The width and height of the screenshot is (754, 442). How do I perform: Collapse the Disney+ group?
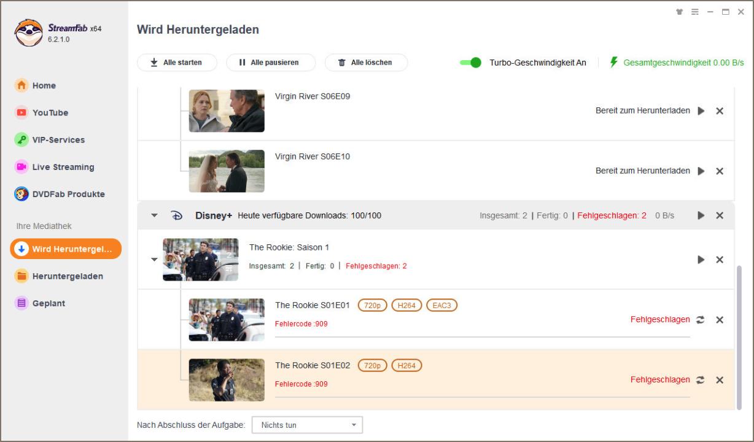tap(155, 215)
